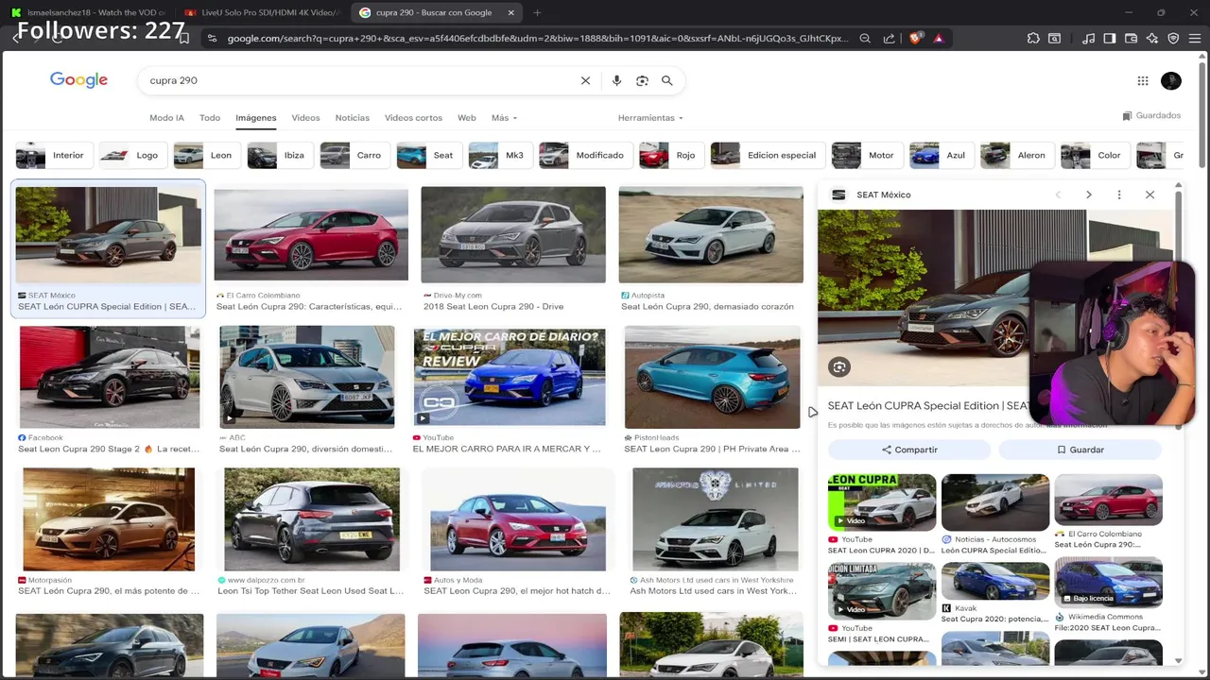Open the browser main menu icon
This screenshot has width=1210, height=680.
1196,39
